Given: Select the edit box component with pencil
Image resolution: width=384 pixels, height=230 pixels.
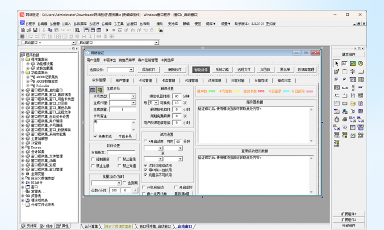Looking at the screenshot, I should 336,71.
